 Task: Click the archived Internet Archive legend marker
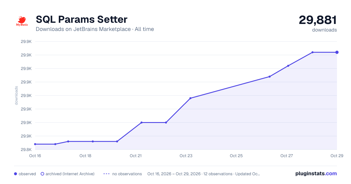pyautogui.click(x=42, y=174)
